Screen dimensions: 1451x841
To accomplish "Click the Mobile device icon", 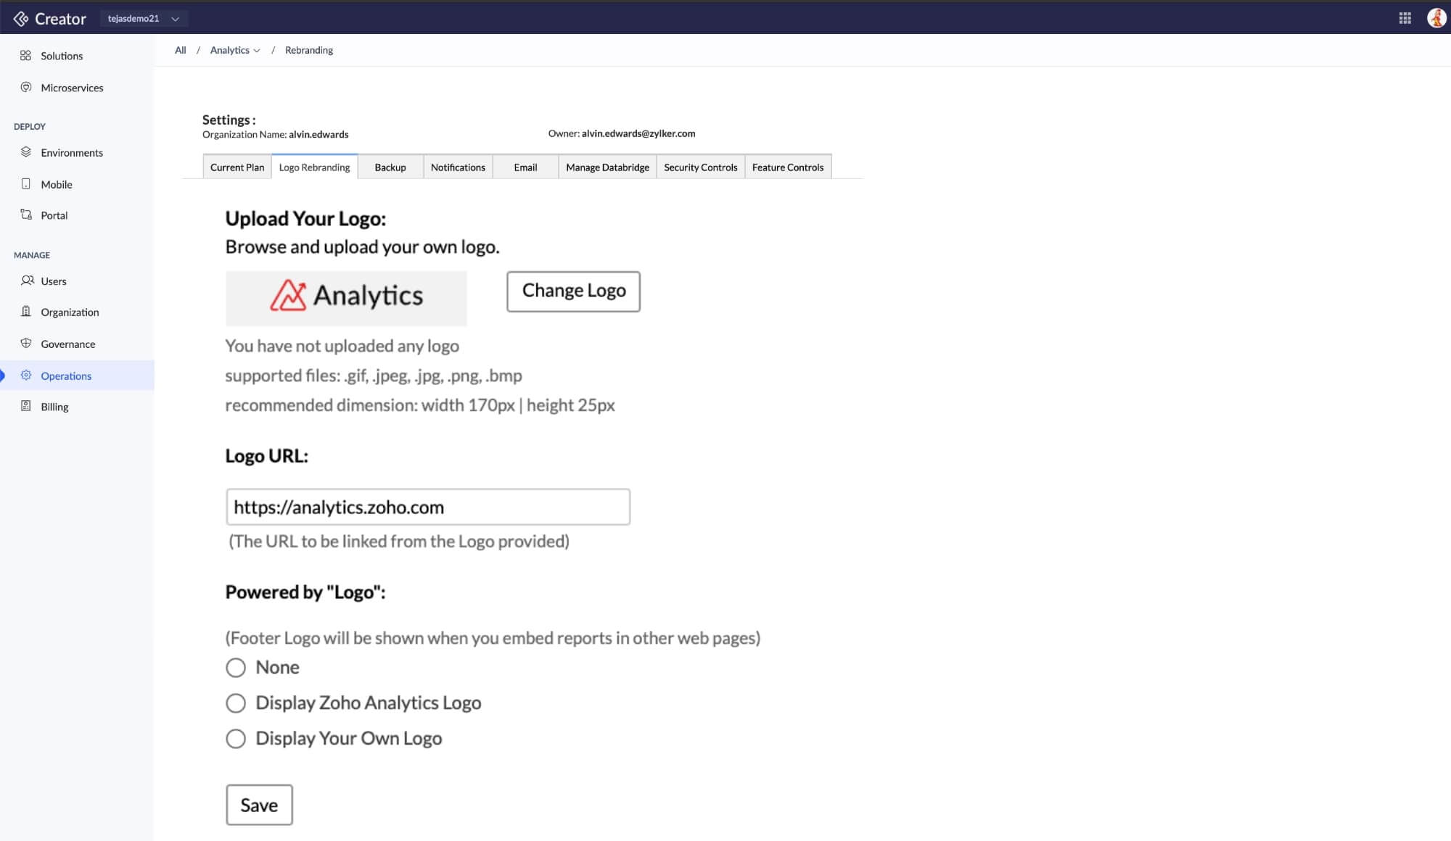I will [26, 184].
